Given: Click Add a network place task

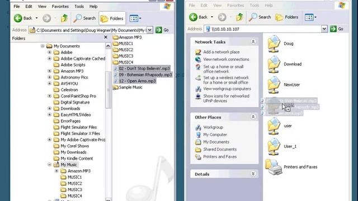Looking at the screenshot, I should pos(222,52).
